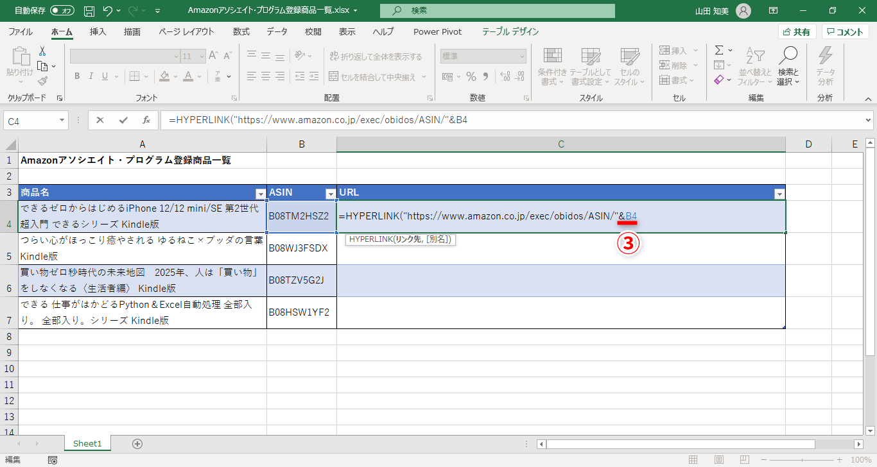Select cell containing B08WJ3FSDX
Image resolution: width=877 pixels, height=467 pixels.
302,248
